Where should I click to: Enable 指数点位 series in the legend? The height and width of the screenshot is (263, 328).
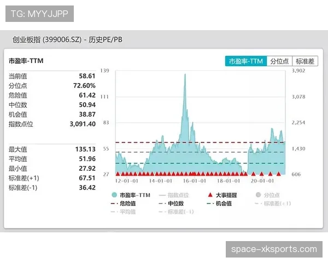coord(174,195)
